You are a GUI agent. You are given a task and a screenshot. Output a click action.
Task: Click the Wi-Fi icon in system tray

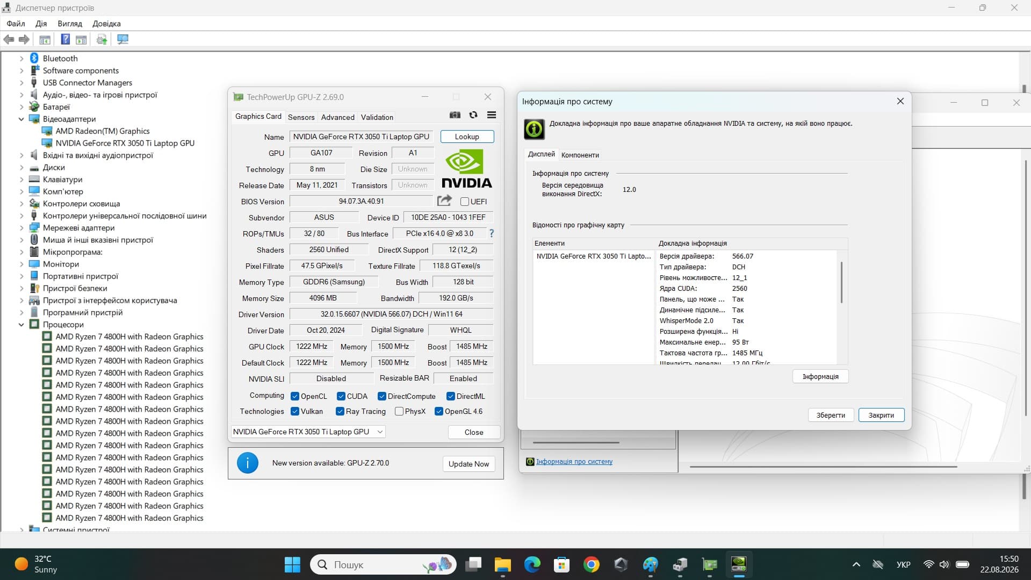click(x=928, y=564)
